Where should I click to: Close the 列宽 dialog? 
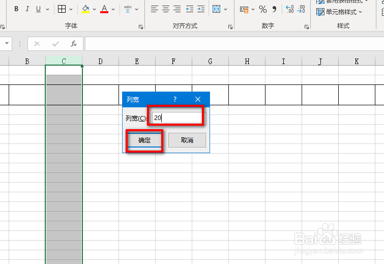click(x=198, y=99)
